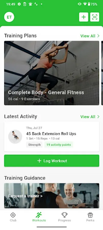The width and height of the screenshot is (103, 230).
Task: Switch to the Club tab label
Action: [13, 220]
